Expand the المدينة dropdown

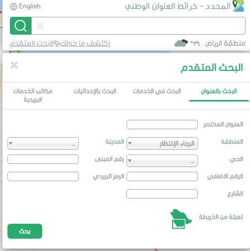(x=43, y=144)
